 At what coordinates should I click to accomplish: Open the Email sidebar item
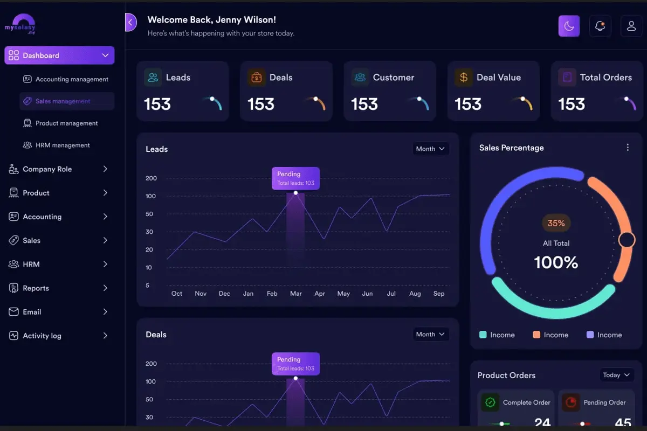59,312
